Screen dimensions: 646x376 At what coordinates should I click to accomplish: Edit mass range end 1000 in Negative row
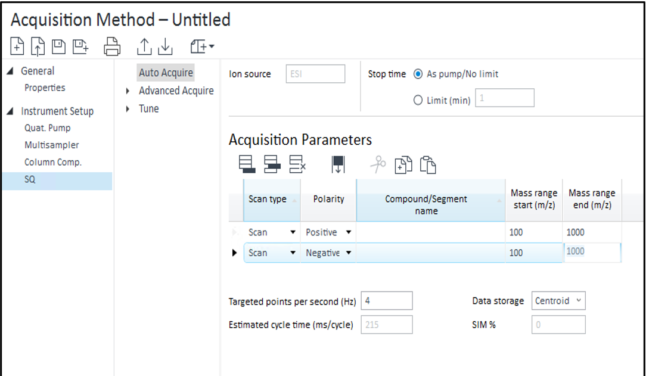592,252
